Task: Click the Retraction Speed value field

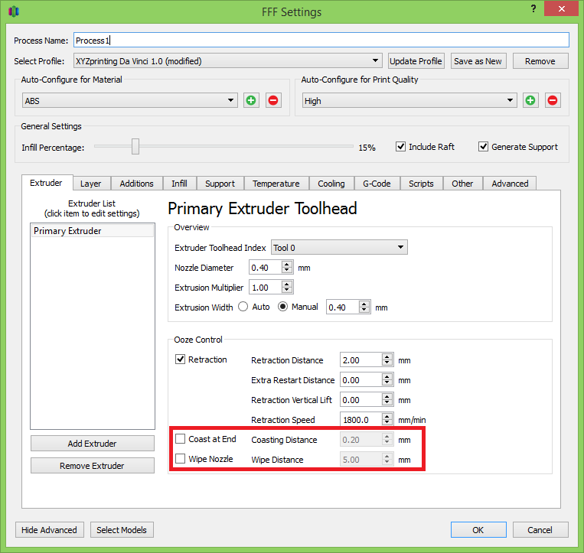Action: pos(361,419)
